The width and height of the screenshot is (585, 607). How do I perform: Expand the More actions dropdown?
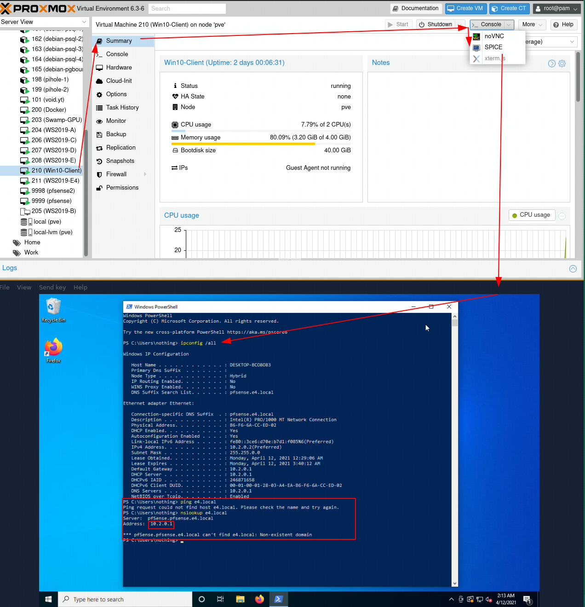coord(533,25)
